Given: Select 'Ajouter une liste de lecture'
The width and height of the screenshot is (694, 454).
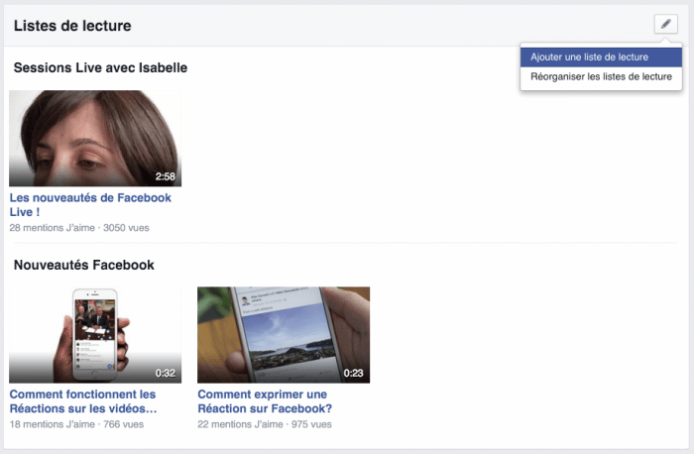Looking at the screenshot, I should coord(589,57).
